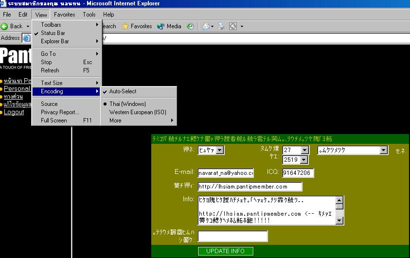Click the Internet Explorer title bar icon
Viewport: 410px width, 258px height.
click(3, 3)
